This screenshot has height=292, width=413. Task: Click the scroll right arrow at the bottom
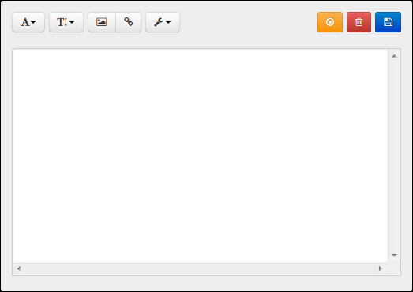(380, 268)
